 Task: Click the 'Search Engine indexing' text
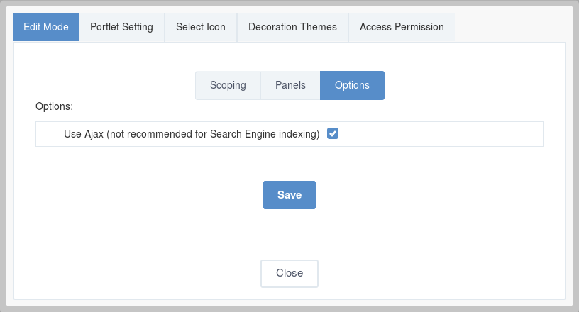point(265,133)
